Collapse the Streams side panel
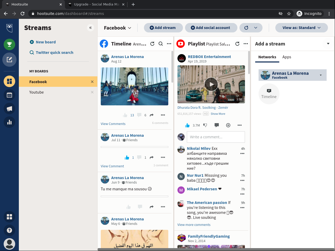The height and width of the screenshot is (251, 335). coord(91,28)
